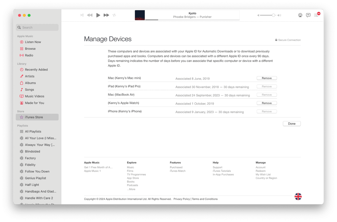The height and width of the screenshot is (222, 337).
Task: Open the AirPlay output icon
Action: (300, 15)
